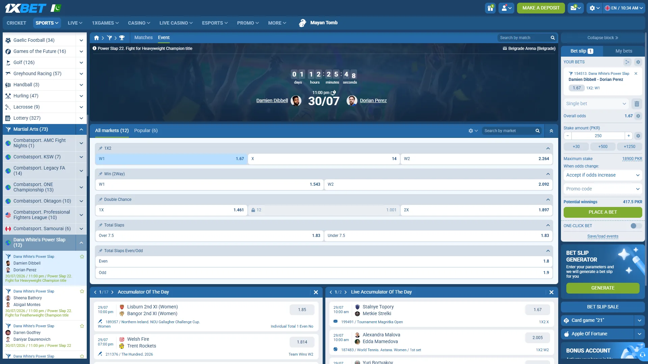
Task: Open language and time dropdown
Action: pos(624,8)
